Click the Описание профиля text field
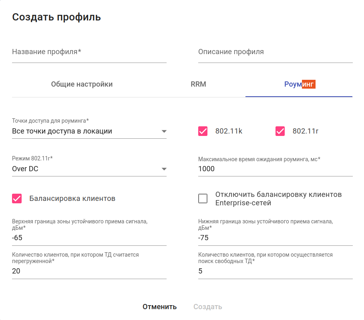Image resolution: width=364 pixels, height=320 pixels. [275, 52]
